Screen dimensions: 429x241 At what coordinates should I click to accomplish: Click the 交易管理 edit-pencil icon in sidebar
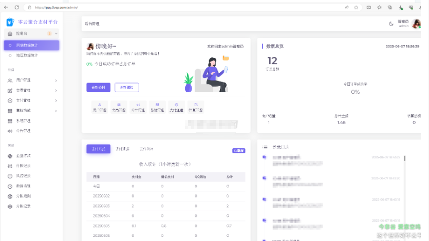[10, 91]
